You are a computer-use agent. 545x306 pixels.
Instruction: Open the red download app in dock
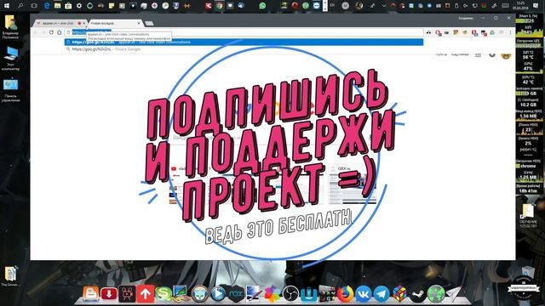pos(109,294)
